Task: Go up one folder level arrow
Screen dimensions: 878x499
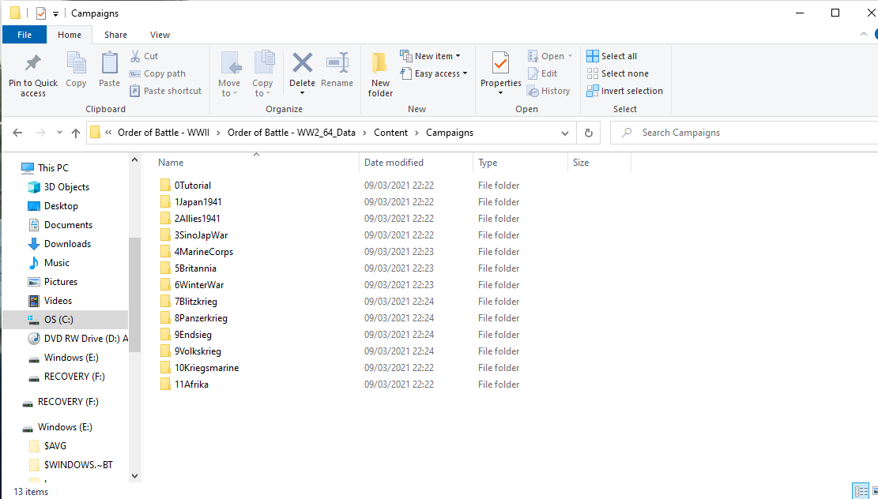Action: click(x=76, y=133)
